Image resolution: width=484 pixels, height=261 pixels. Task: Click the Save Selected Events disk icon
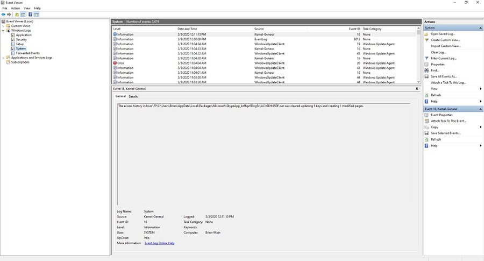[426, 133]
